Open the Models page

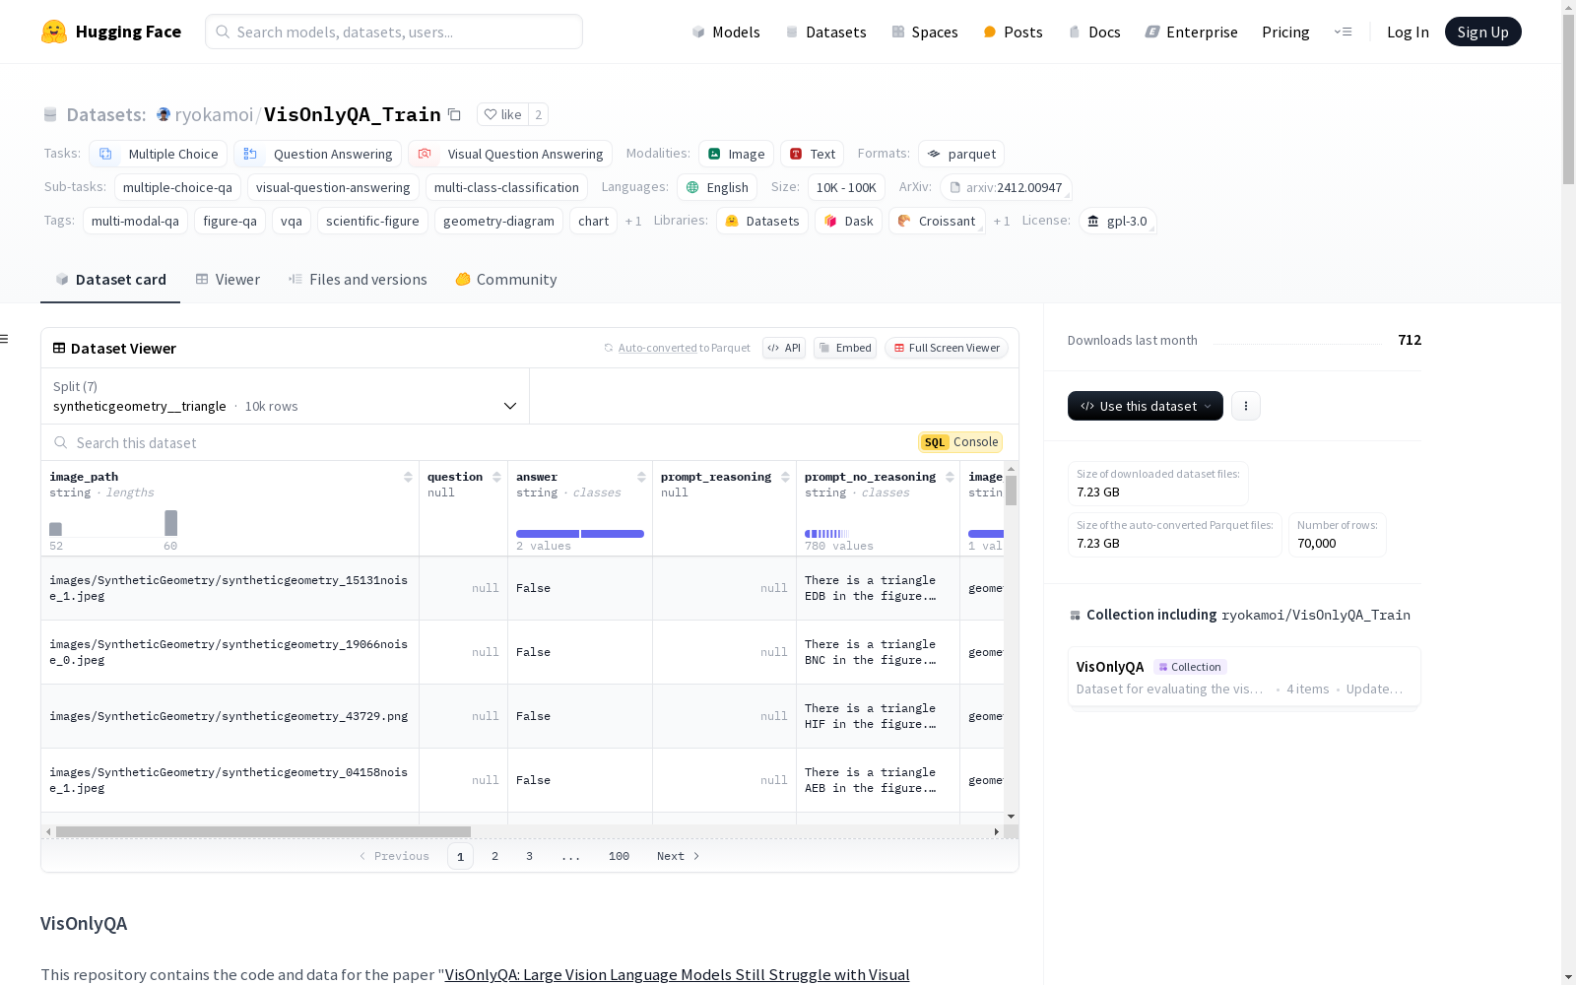point(726,32)
